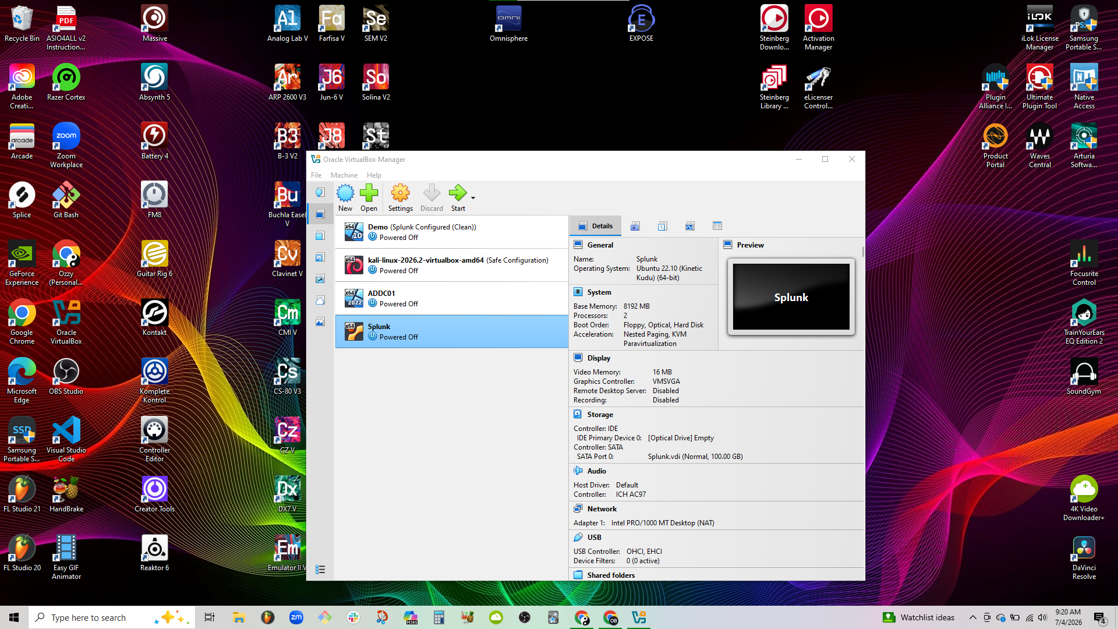
Task: Open the Resources monitor in the VirtualBox sidebar
Action: [x=320, y=321]
